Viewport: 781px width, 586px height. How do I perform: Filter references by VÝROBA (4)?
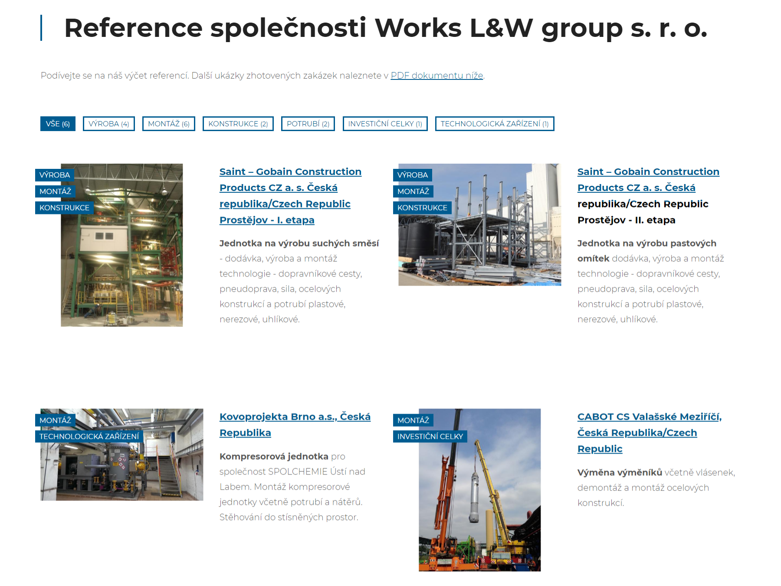109,124
